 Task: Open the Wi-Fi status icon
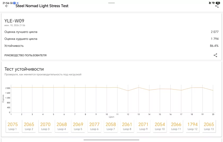click(x=213, y=3)
